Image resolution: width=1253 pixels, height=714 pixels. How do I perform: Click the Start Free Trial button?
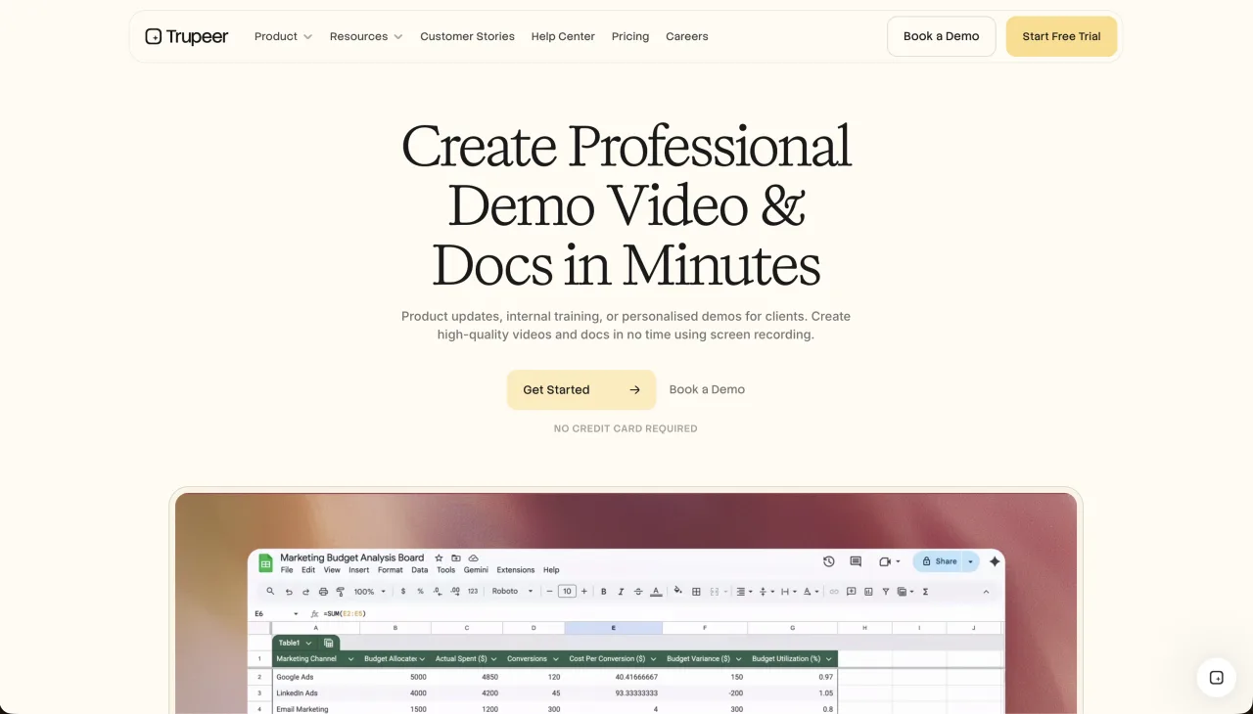[x=1061, y=36]
